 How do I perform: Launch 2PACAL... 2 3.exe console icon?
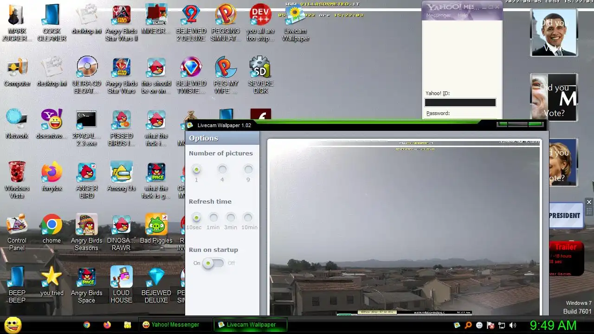[86, 127]
